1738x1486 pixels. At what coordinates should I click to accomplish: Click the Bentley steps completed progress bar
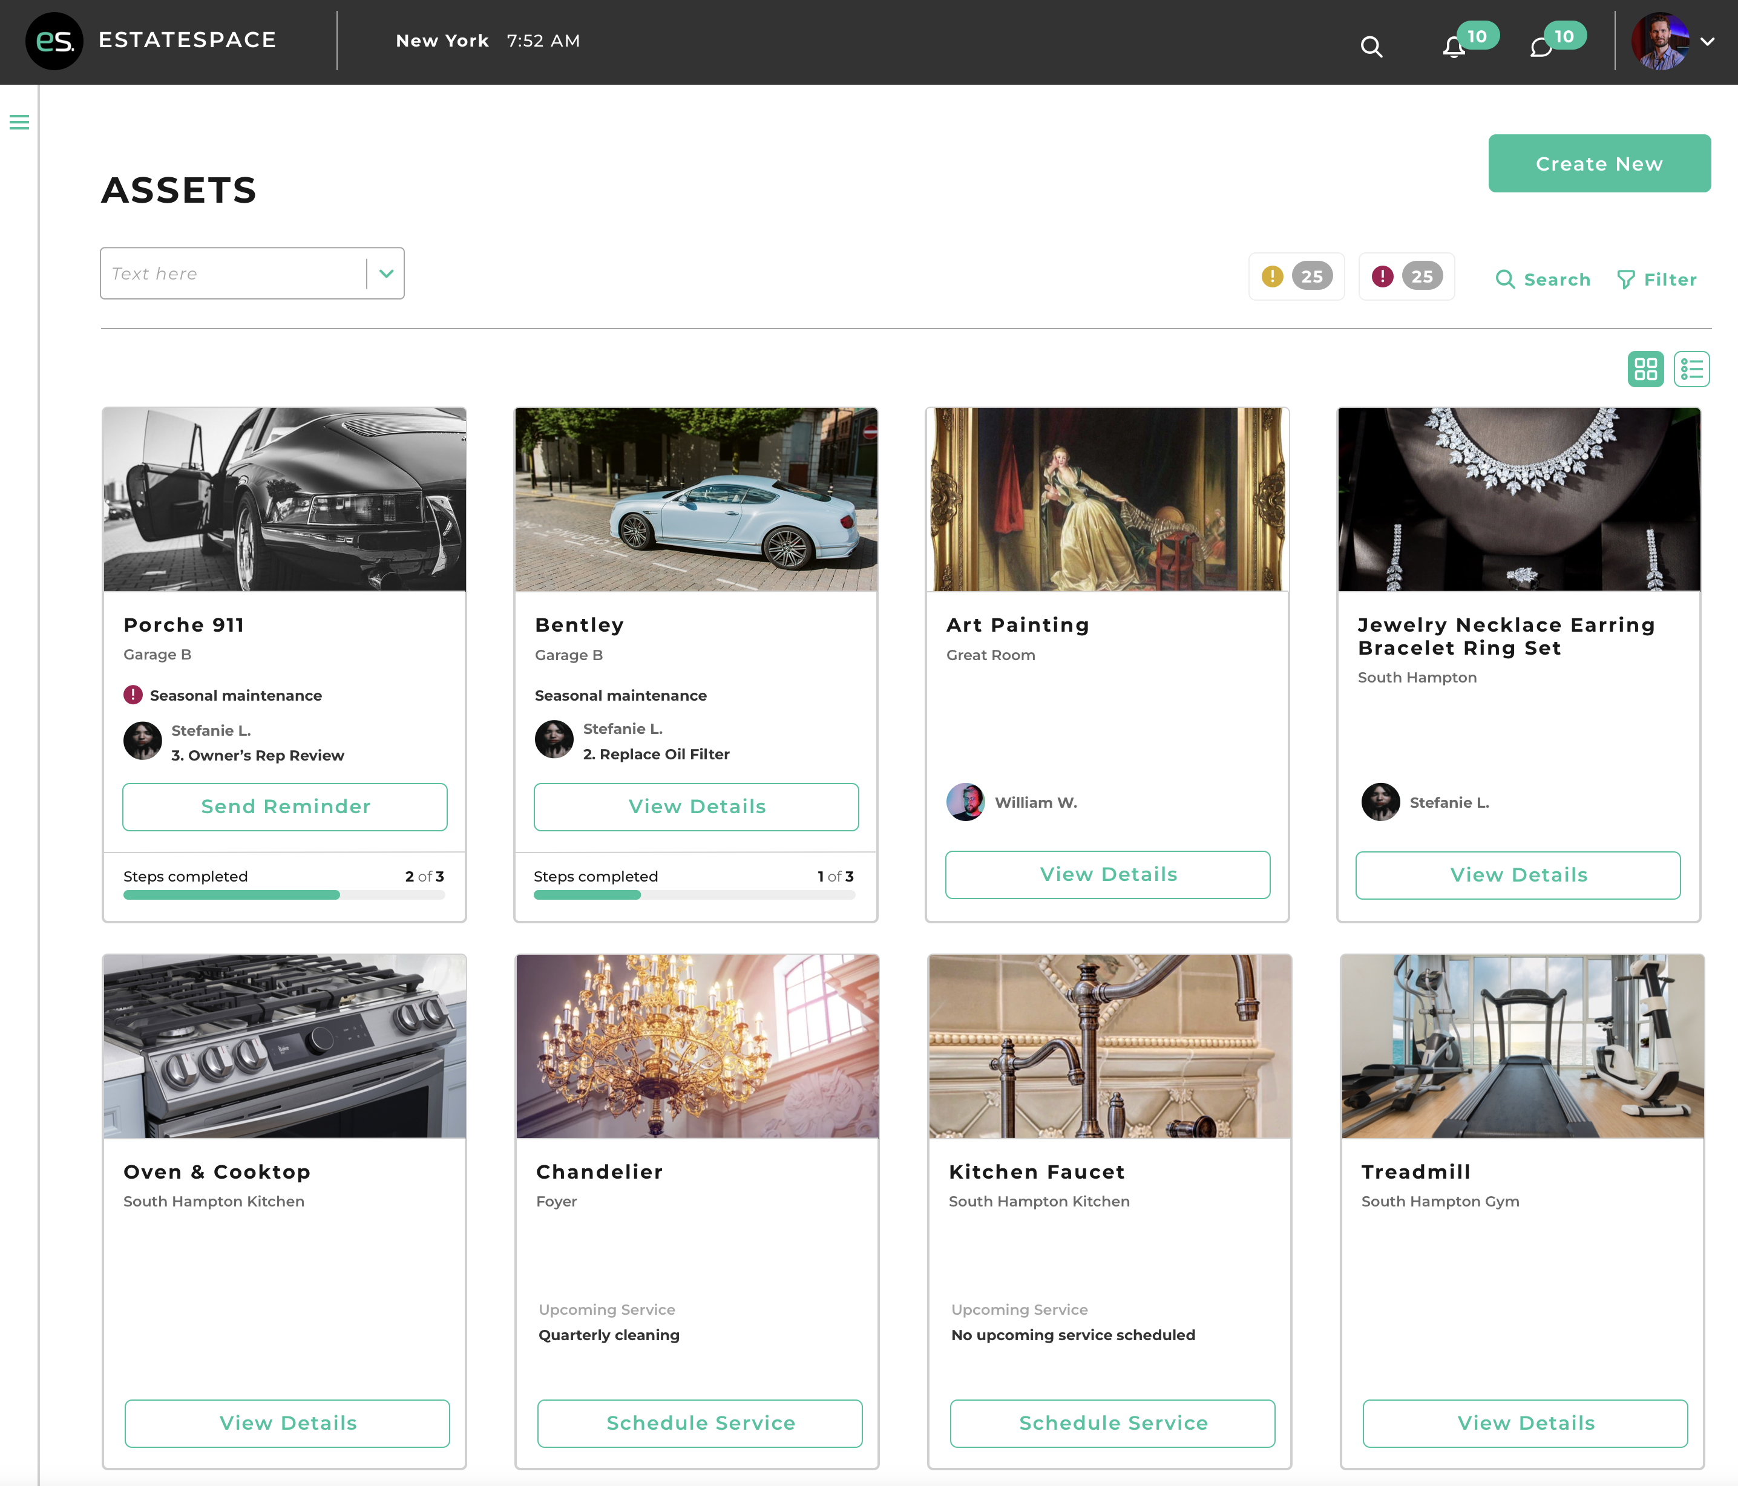(x=694, y=895)
